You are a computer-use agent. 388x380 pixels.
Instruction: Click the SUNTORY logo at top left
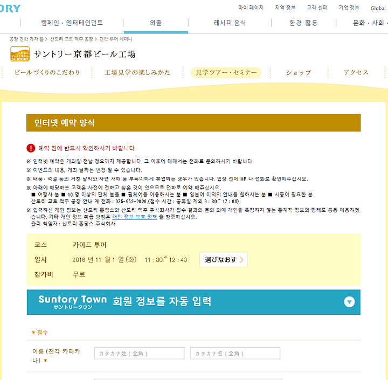[10, 9]
